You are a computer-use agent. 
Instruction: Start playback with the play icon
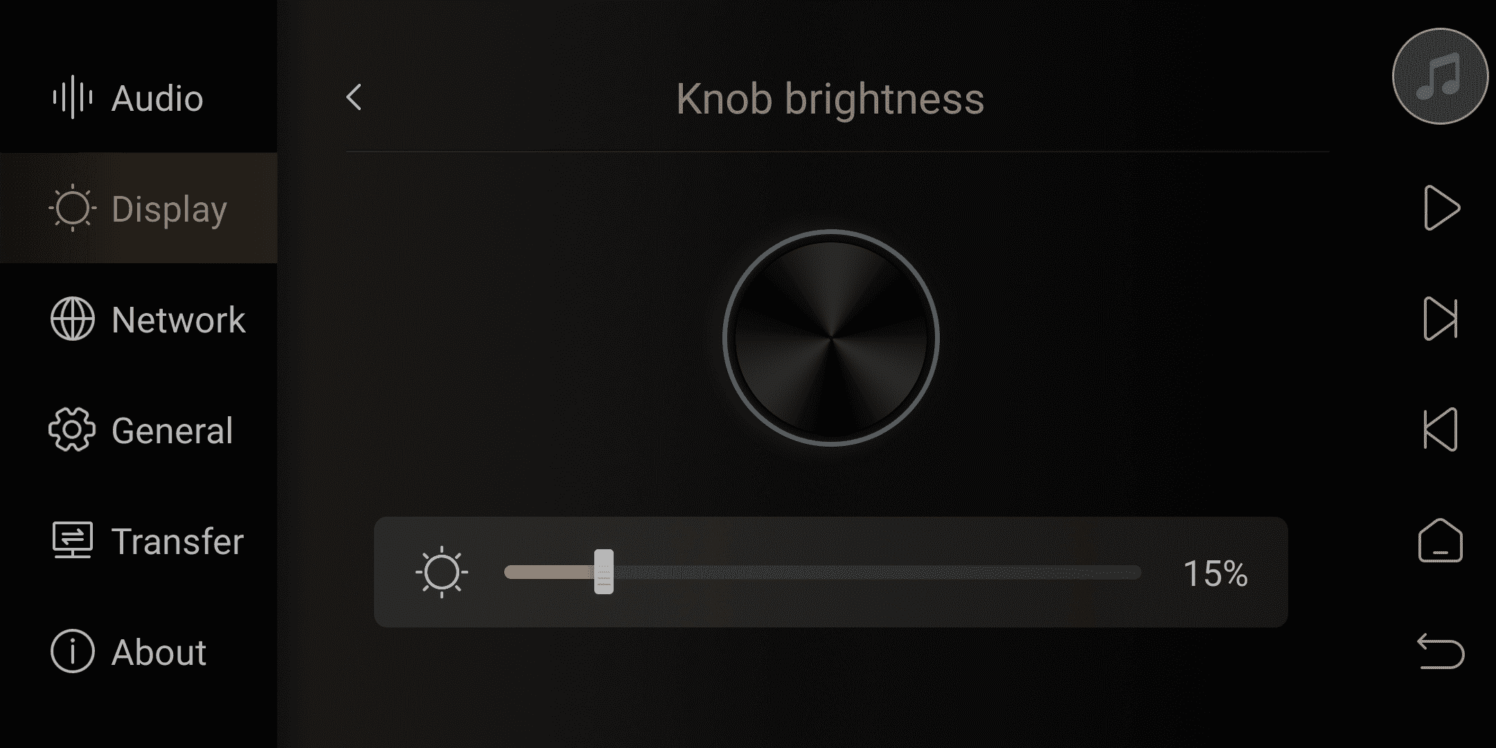click(x=1441, y=208)
